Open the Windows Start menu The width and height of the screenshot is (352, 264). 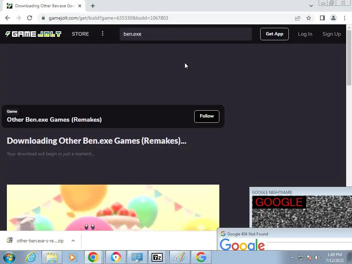[9, 257]
